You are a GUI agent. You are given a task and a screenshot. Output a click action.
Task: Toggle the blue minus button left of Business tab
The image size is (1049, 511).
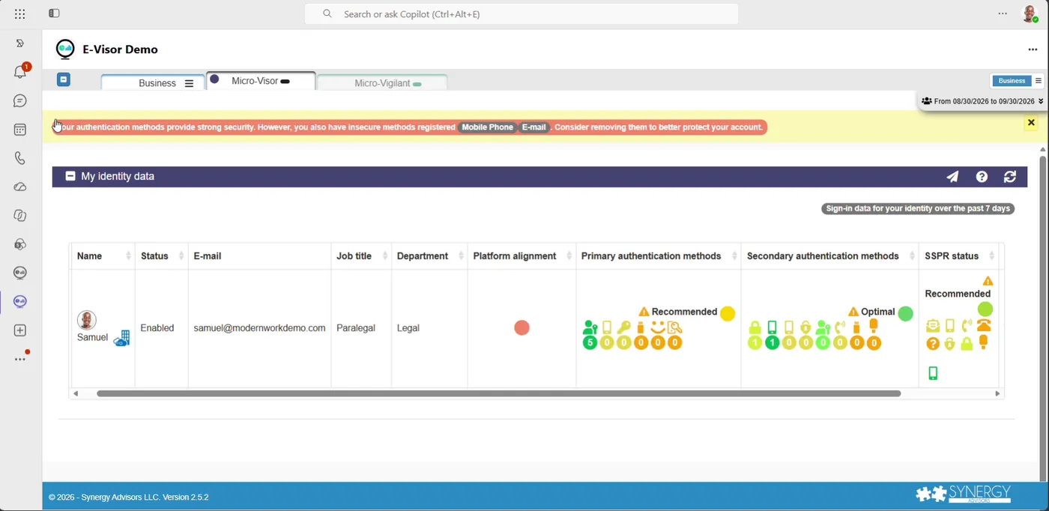[64, 79]
